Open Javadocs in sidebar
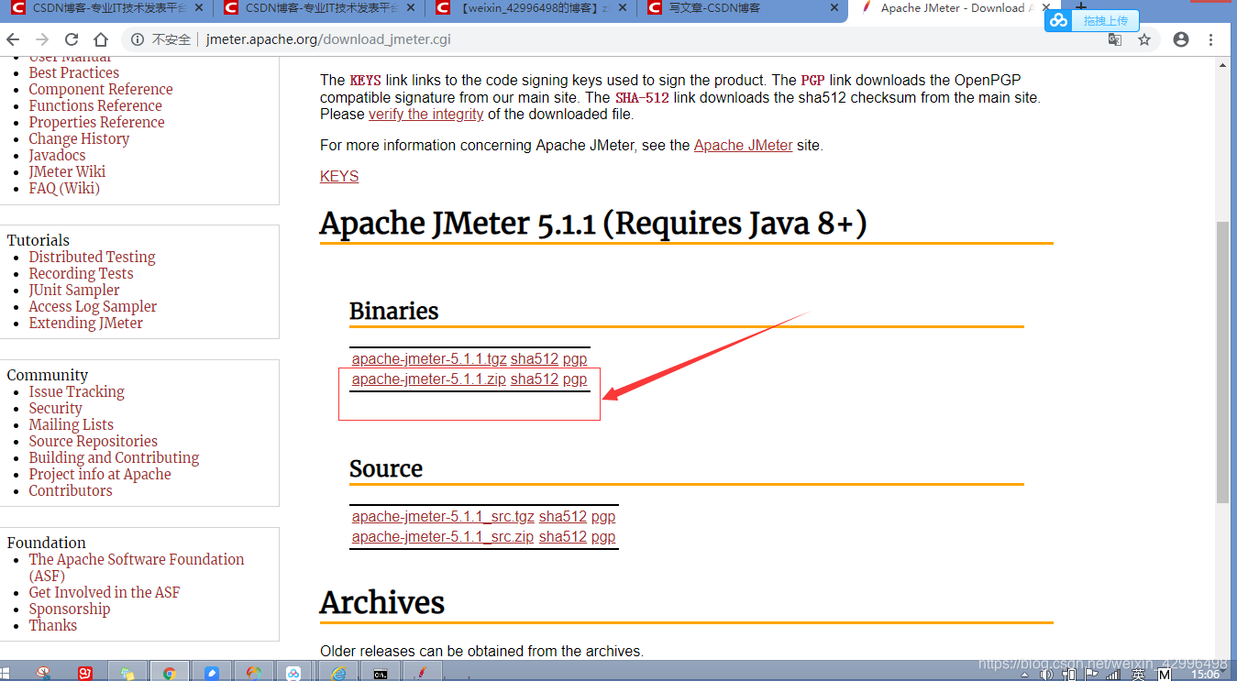 pos(57,156)
